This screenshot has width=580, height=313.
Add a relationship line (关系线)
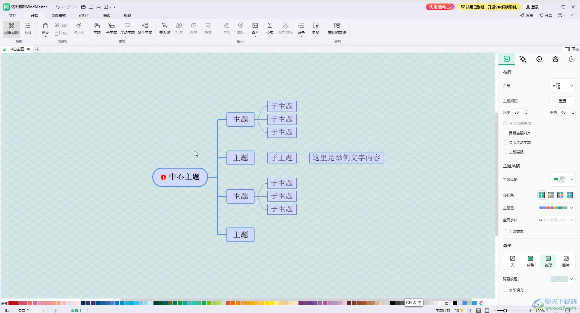tap(165, 29)
